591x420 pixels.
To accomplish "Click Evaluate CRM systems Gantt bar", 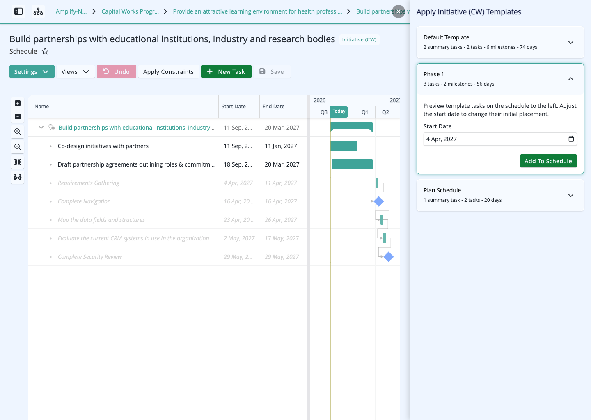I will click(384, 238).
